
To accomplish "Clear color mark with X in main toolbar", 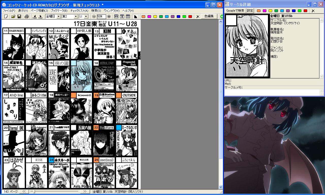I will pyautogui.click(x=198, y=16).
